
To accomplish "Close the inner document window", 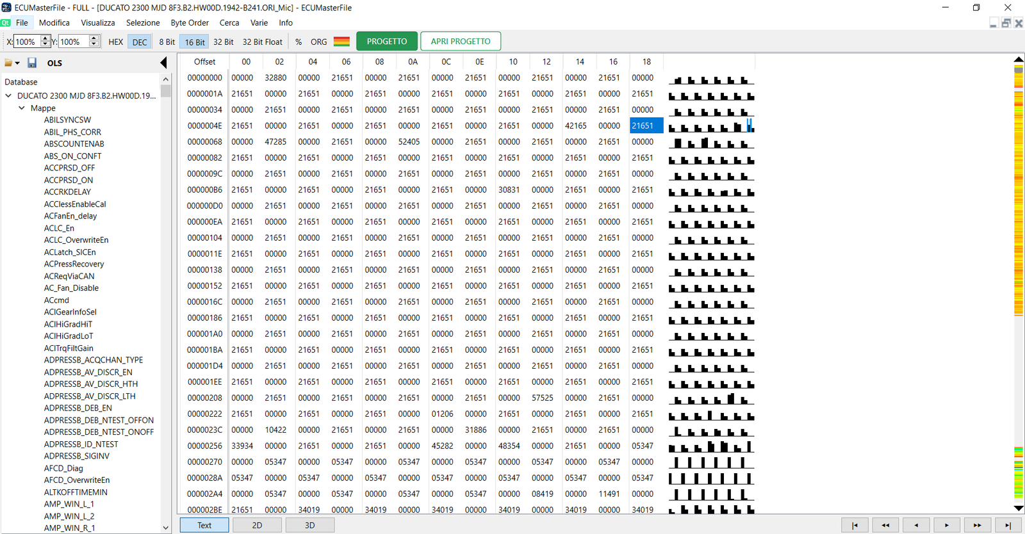I will pyautogui.click(x=1019, y=23).
